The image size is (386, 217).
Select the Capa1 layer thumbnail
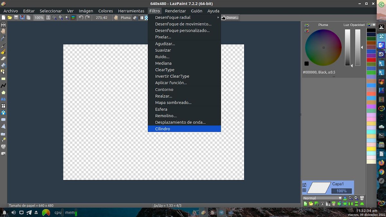pos(319,188)
